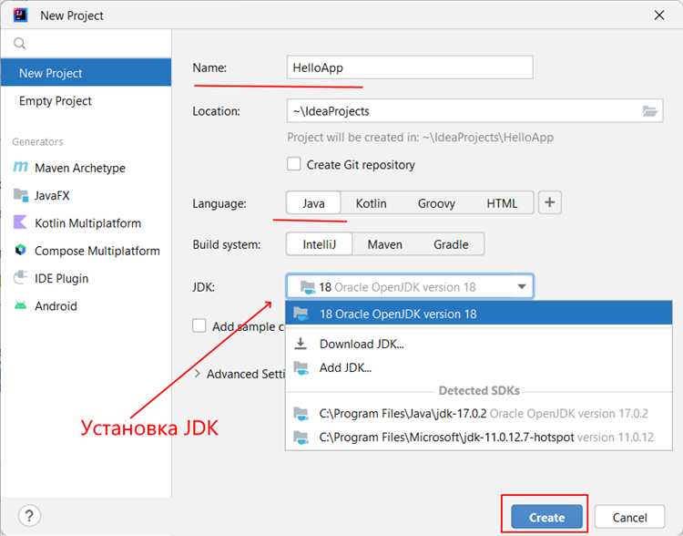This screenshot has height=536, width=683.
Task: Open the Android generator
Action: click(87, 305)
